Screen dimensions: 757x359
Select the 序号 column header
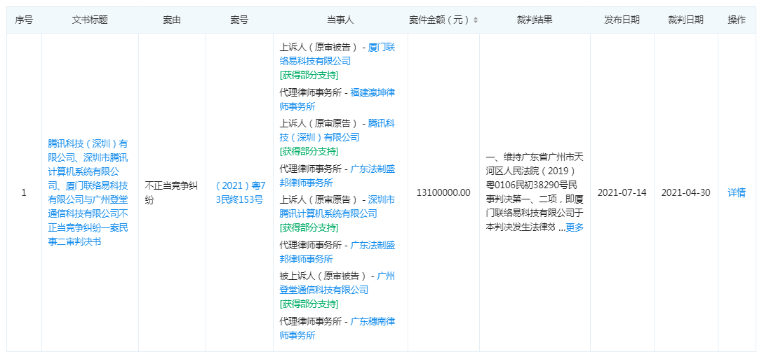tap(24, 20)
